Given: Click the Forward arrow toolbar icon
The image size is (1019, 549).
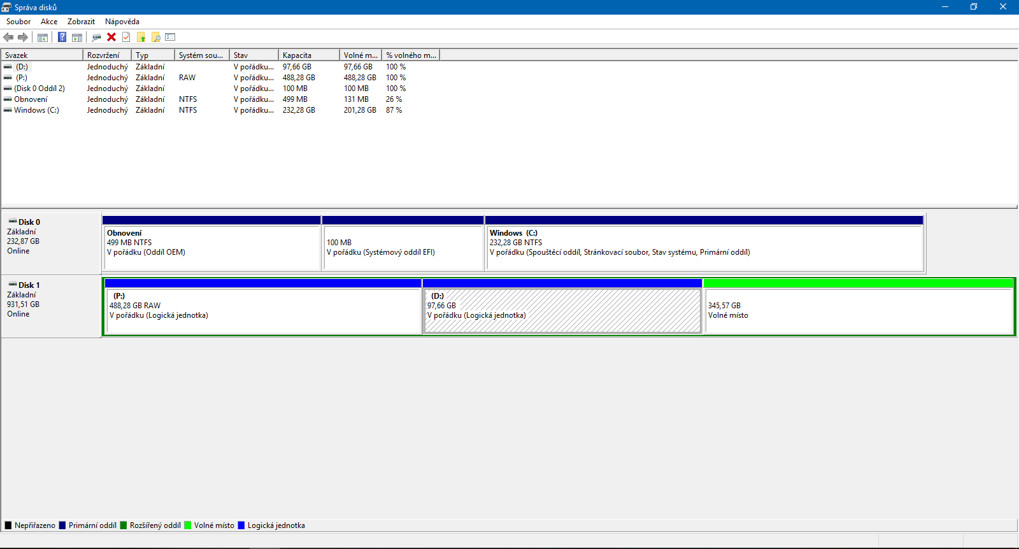Looking at the screenshot, I should click(23, 37).
